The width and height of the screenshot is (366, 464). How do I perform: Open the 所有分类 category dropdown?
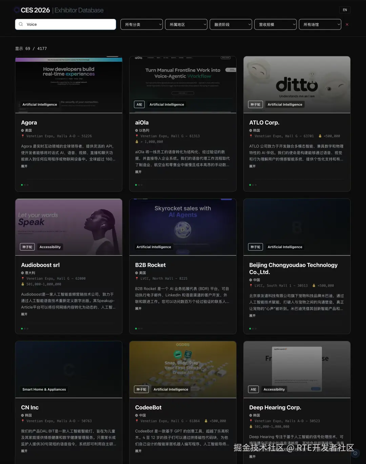[x=142, y=24]
